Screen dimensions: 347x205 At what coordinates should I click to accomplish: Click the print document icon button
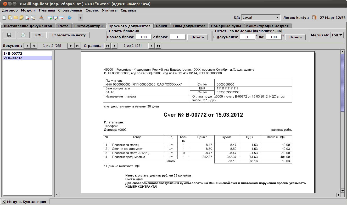(x=23, y=35)
